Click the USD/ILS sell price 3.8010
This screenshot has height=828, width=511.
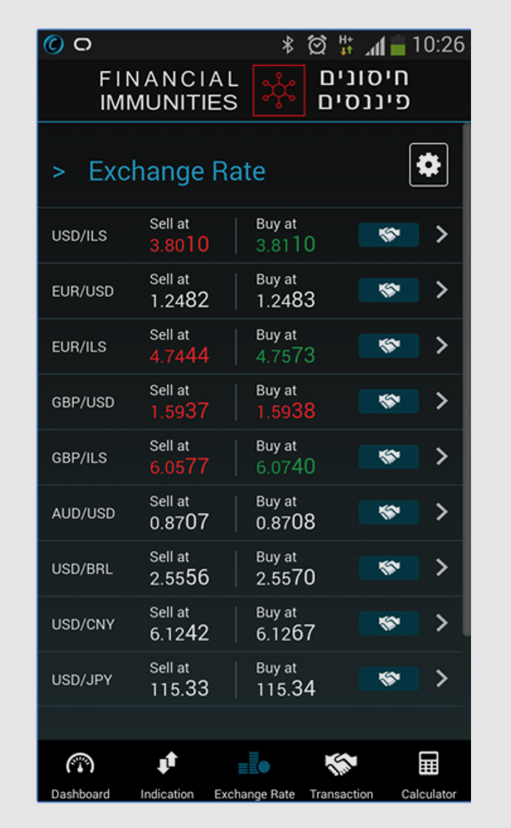(179, 244)
